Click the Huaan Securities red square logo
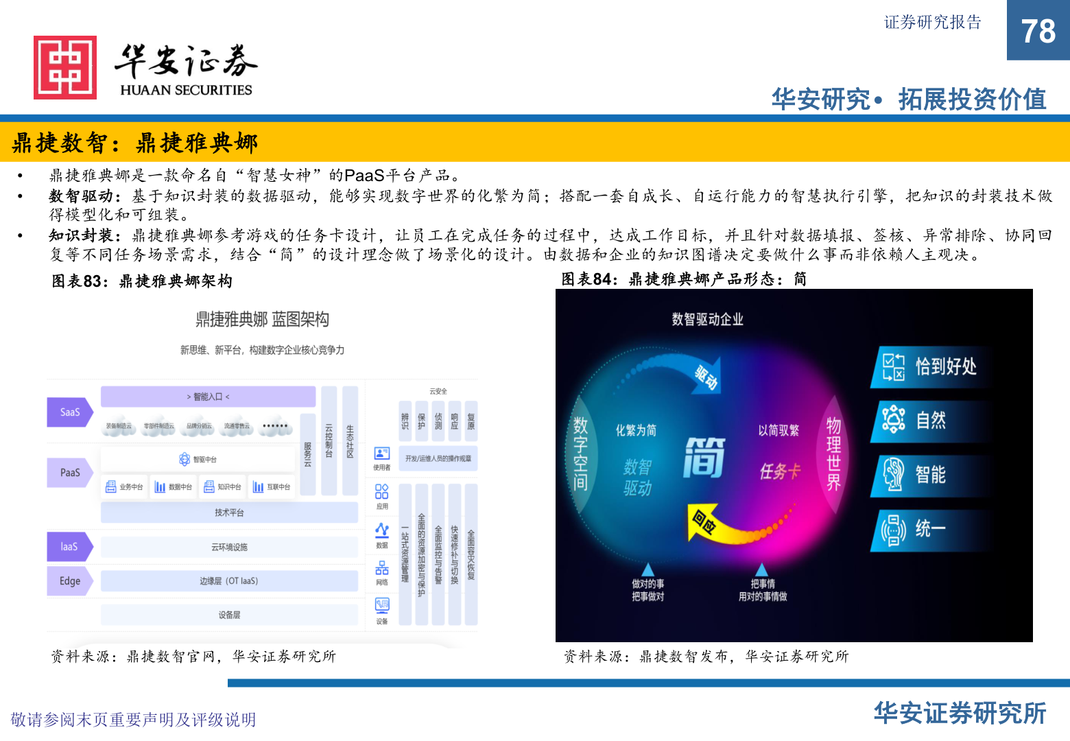The height and width of the screenshot is (741, 1070). coord(65,67)
